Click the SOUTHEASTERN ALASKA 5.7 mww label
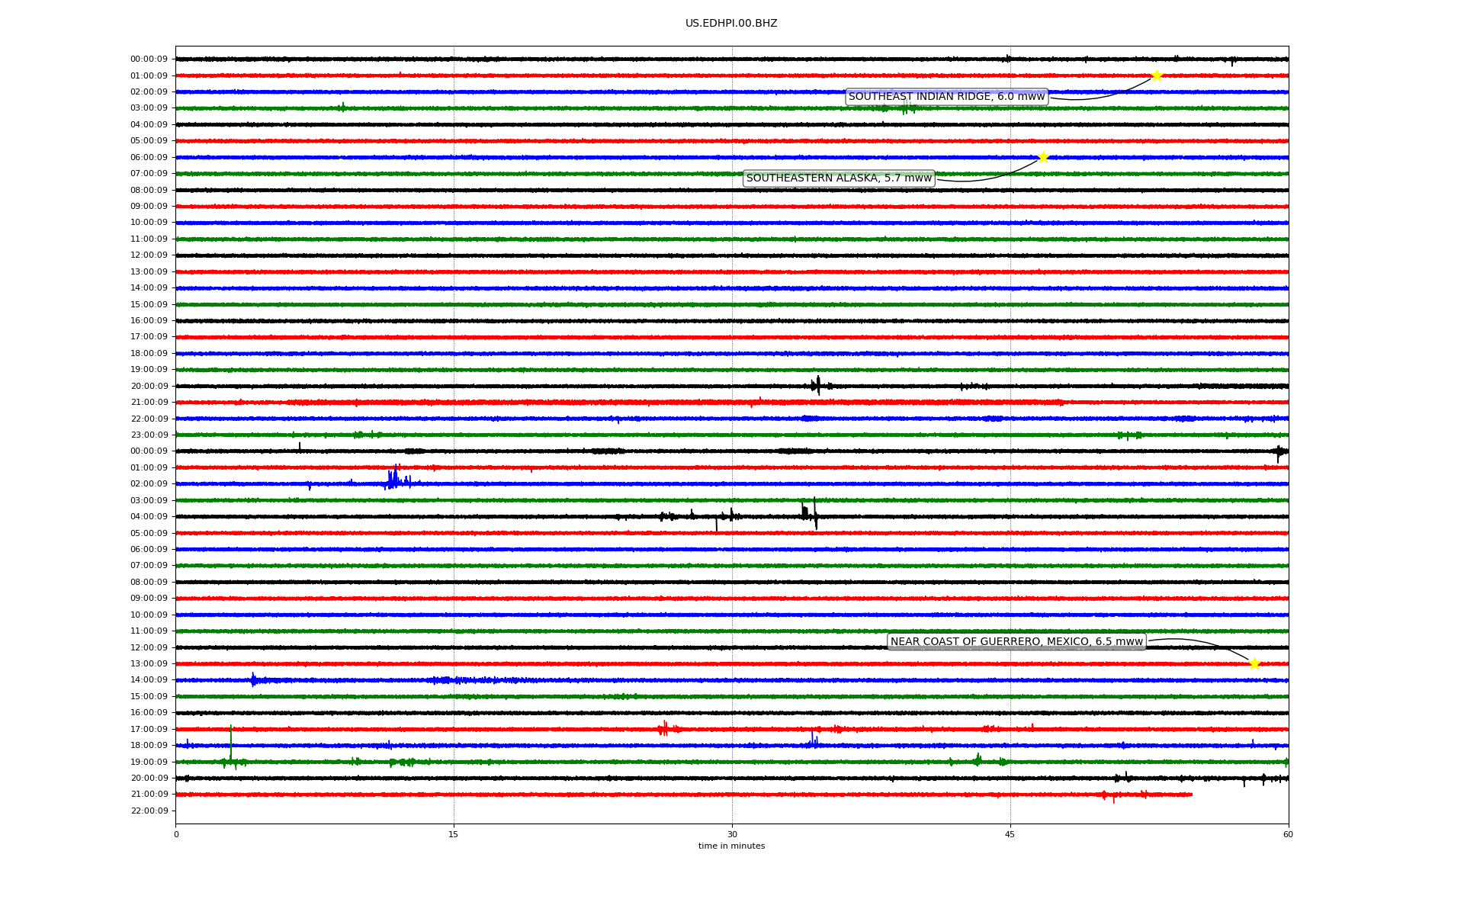Image resolution: width=1464 pixels, height=915 pixels. 839,178
